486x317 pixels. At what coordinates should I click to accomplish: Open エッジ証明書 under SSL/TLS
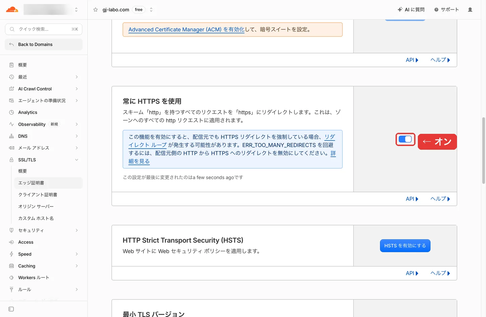click(48, 183)
